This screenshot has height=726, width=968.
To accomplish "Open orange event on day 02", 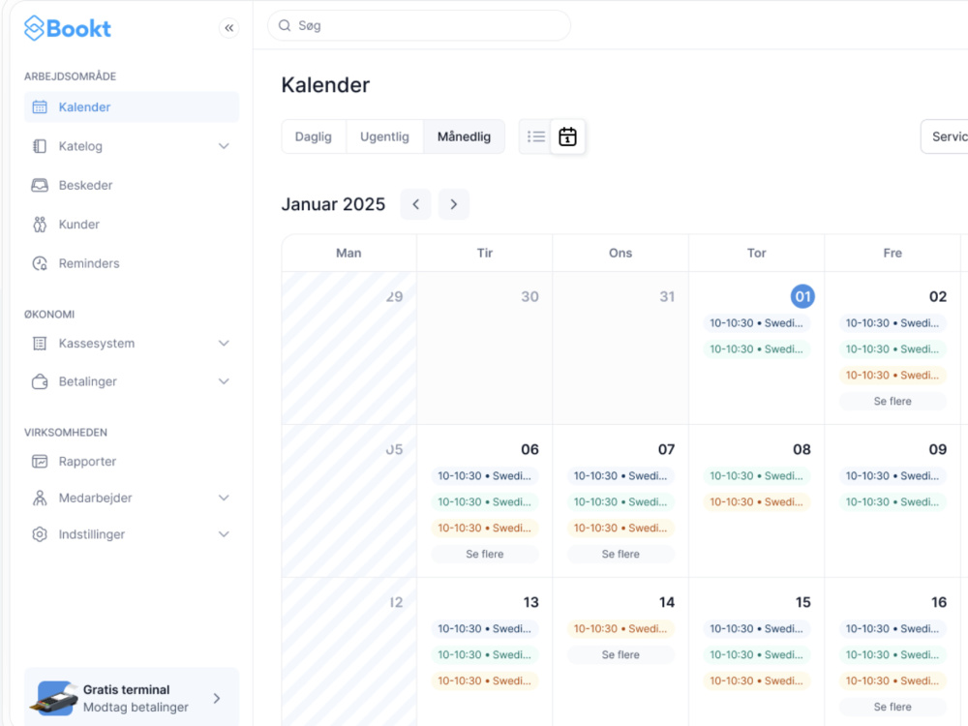I will pyautogui.click(x=892, y=375).
